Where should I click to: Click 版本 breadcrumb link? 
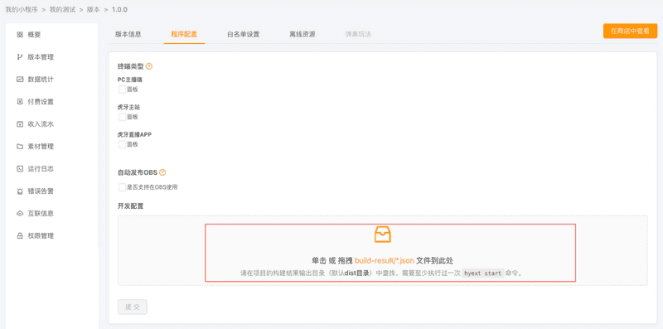(94, 9)
